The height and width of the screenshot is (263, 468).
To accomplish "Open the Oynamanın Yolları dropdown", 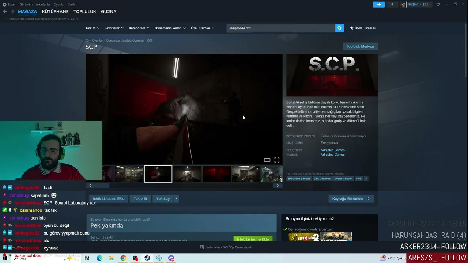I will coord(170,28).
